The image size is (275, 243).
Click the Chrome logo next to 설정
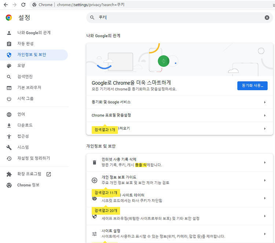(x=9, y=18)
